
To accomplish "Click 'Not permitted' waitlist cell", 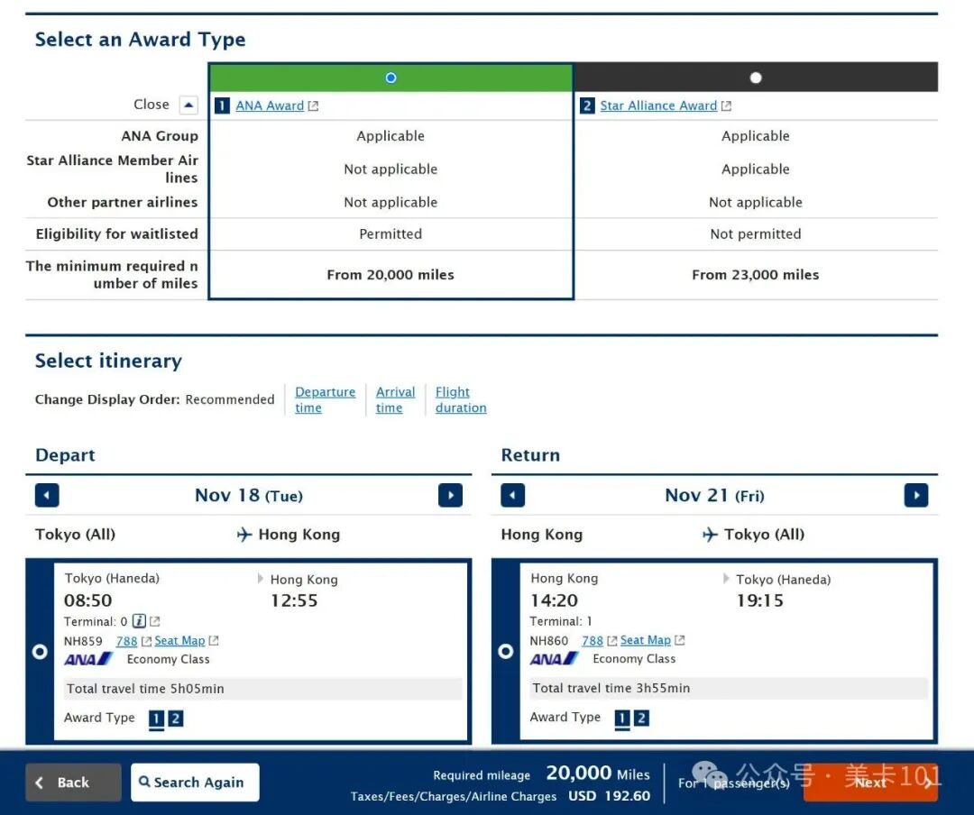I will pyautogui.click(x=756, y=234).
